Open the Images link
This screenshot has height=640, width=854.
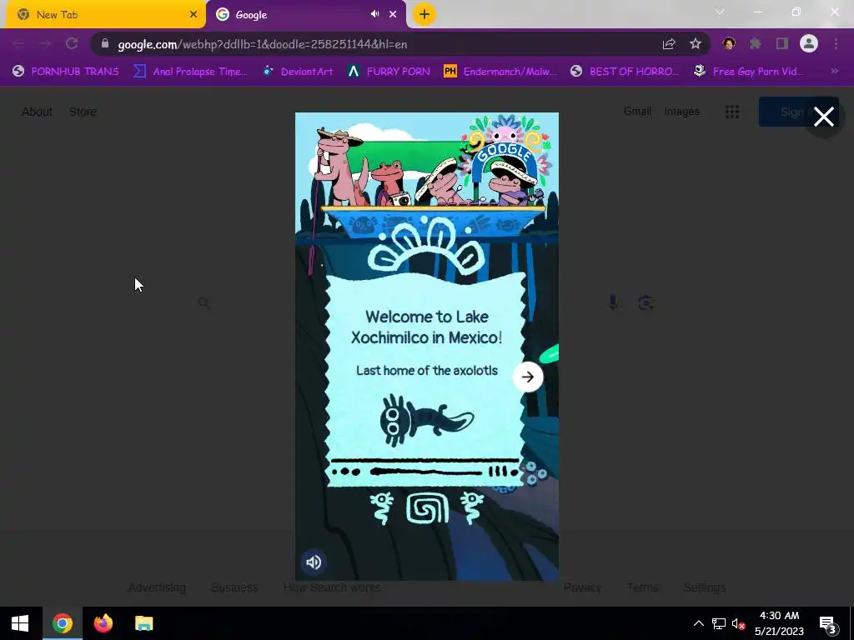click(682, 111)
